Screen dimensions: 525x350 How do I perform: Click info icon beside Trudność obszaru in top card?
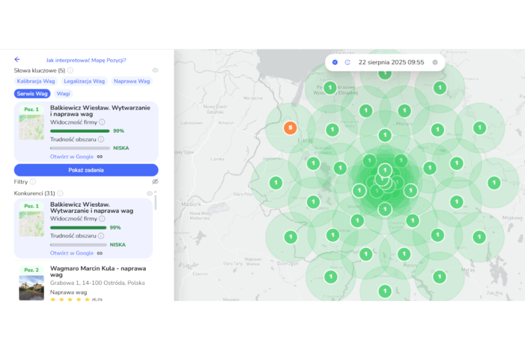click(101, 139)
